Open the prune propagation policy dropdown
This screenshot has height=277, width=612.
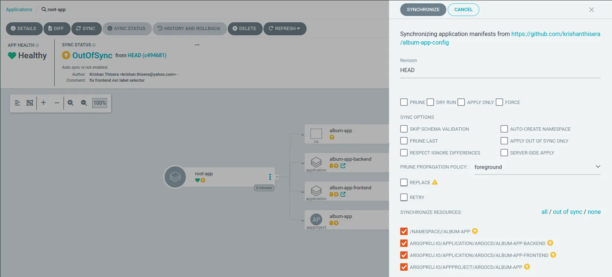pos(537,167)
